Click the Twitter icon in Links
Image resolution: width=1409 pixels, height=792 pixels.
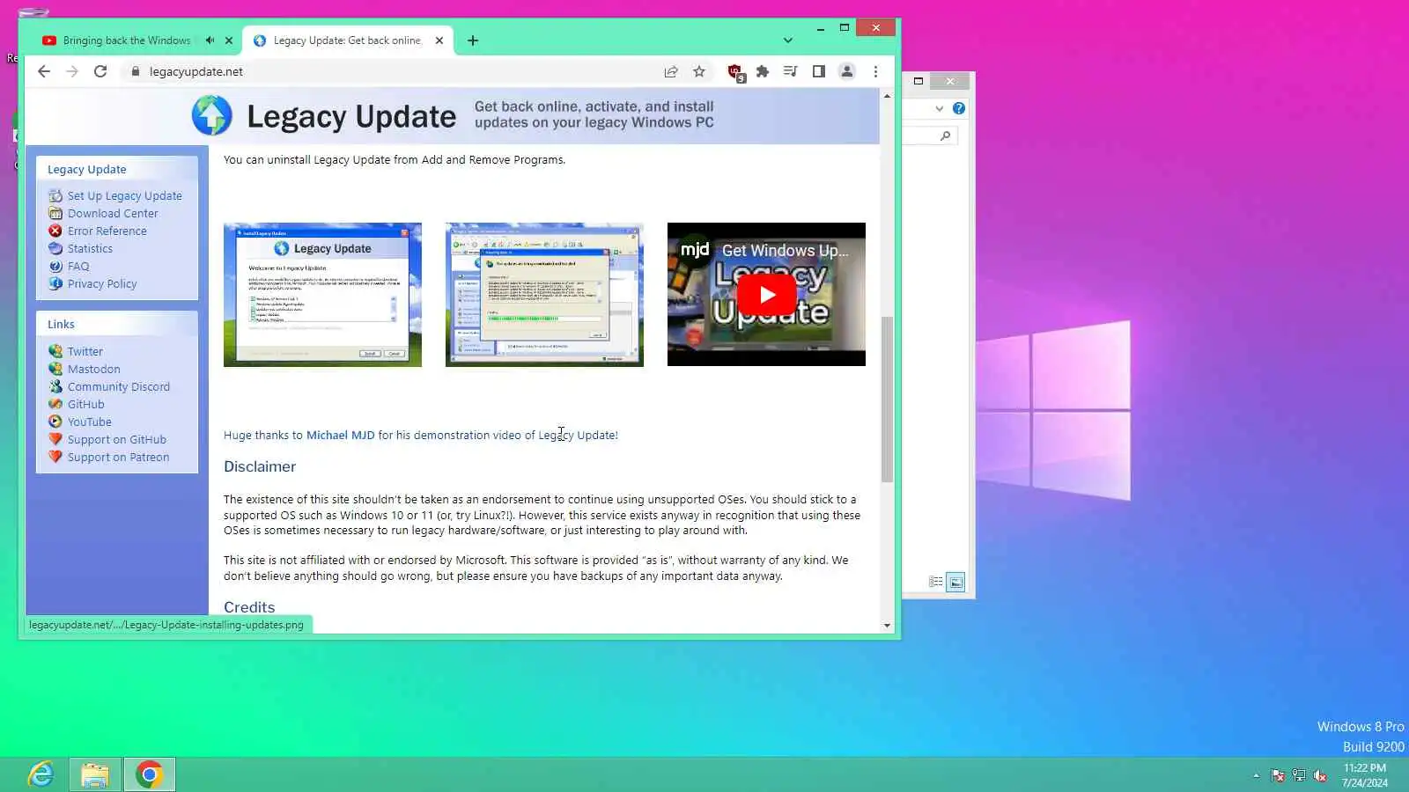pos(55,351)
